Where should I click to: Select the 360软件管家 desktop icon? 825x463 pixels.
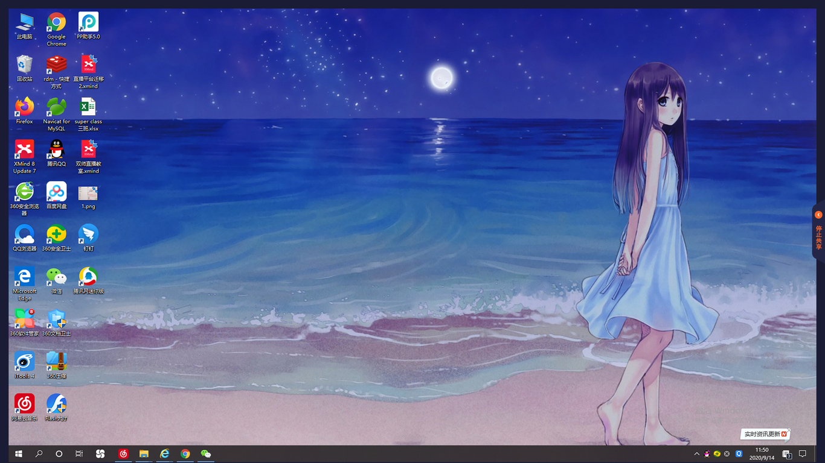click(x=25, y=323)
